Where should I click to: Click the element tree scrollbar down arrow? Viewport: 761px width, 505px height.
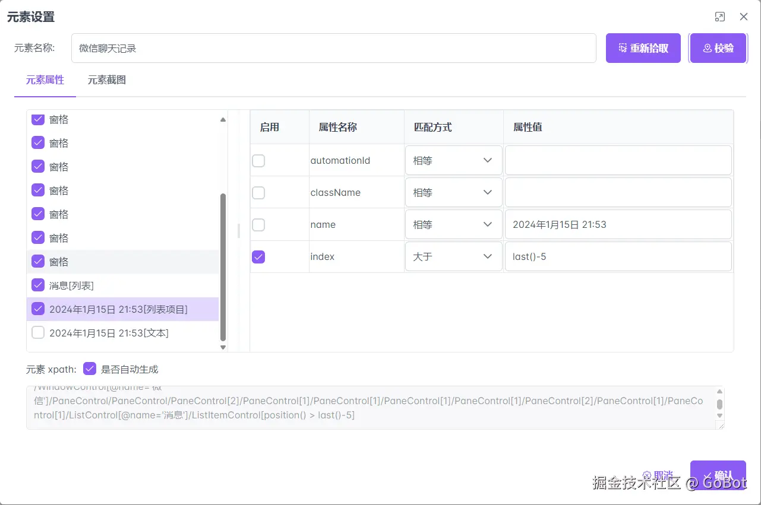point(223,347)
